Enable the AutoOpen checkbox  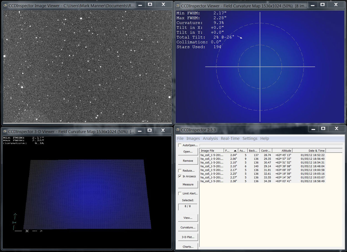(180, 145)
